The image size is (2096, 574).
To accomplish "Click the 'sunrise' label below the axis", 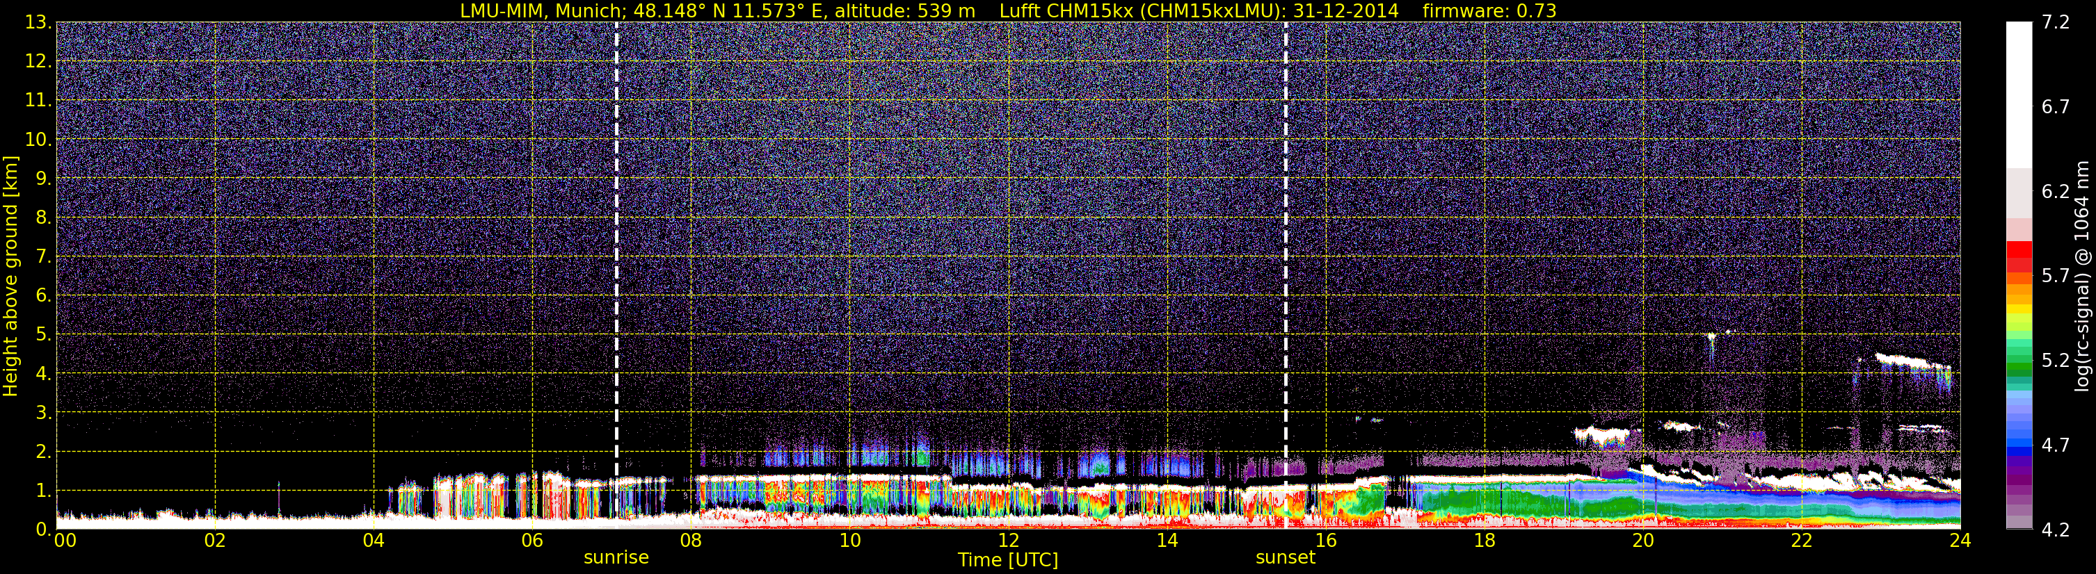I will 616,558.
